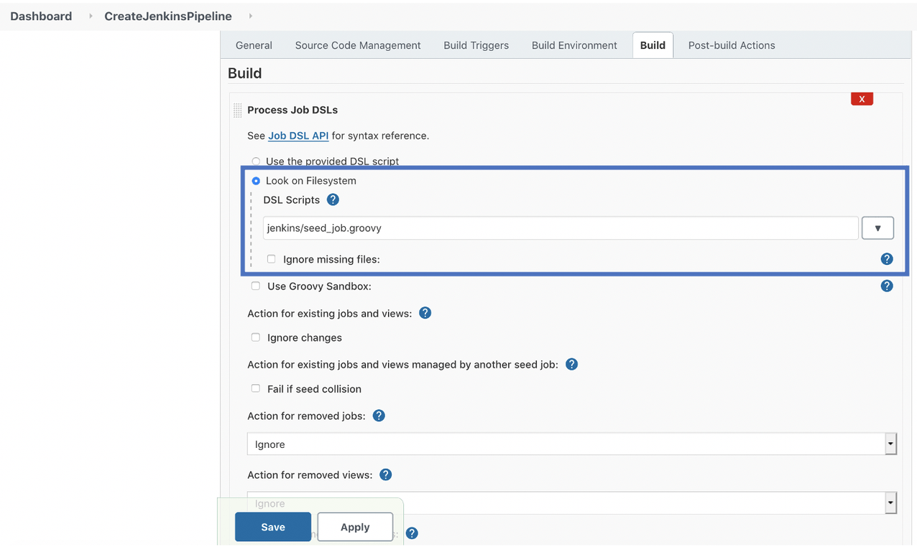Switch to Source Code Management tab
The height and width of the screenshot is (547, 917).
(x=358, y=45)
